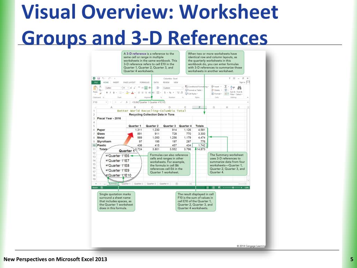Viewport: 357px width, 268px height.
Task: Click the Align Left icon
Action: coord(139,92)
